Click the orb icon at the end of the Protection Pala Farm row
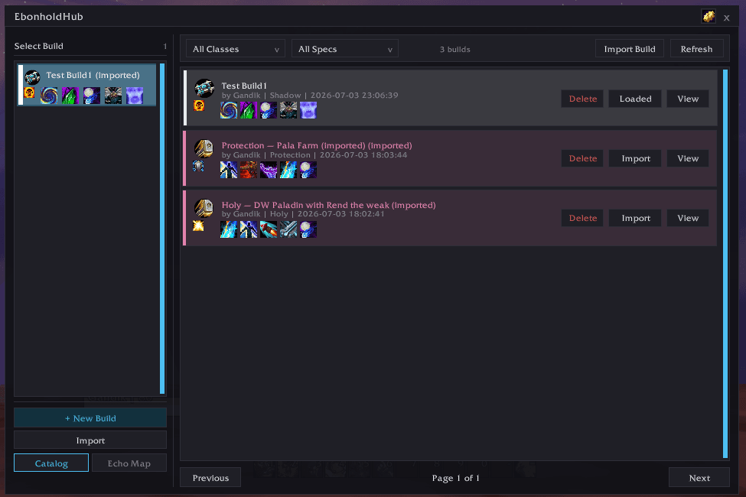Viewport: 746px width, 497px height. tap(308, 170)
